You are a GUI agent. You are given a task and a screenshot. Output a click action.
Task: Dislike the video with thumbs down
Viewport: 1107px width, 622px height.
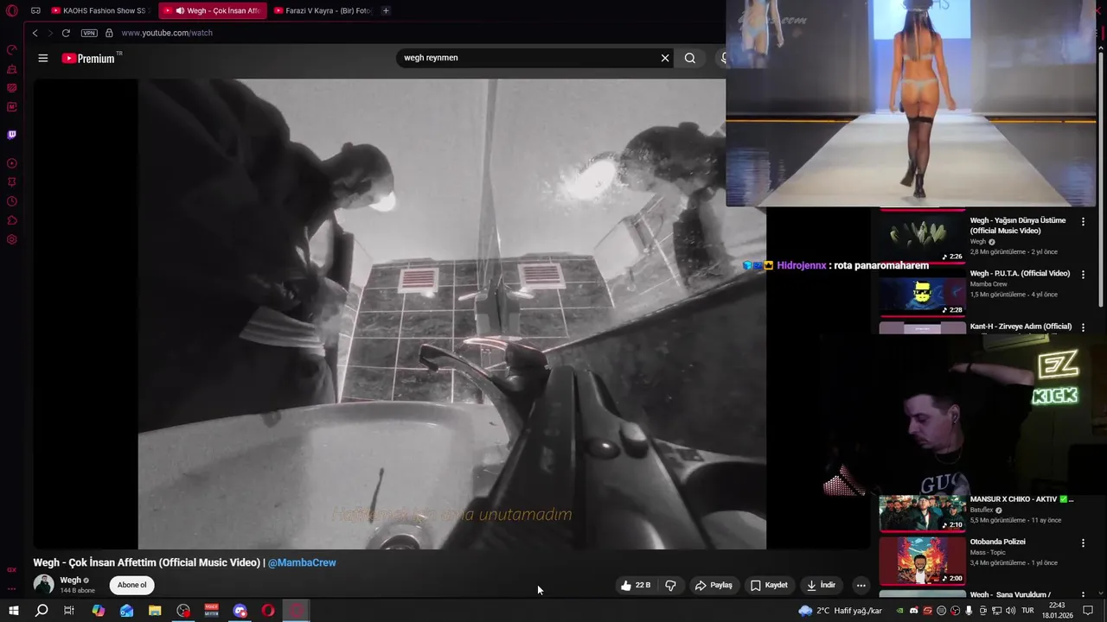pyautogui.click(x=670, y=585)
